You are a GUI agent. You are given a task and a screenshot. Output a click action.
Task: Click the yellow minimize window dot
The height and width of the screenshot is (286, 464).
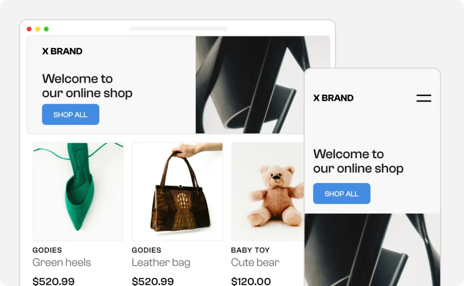(38, 29)
